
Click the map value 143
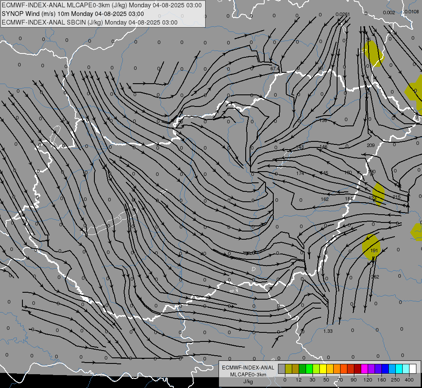click(300, 147)
